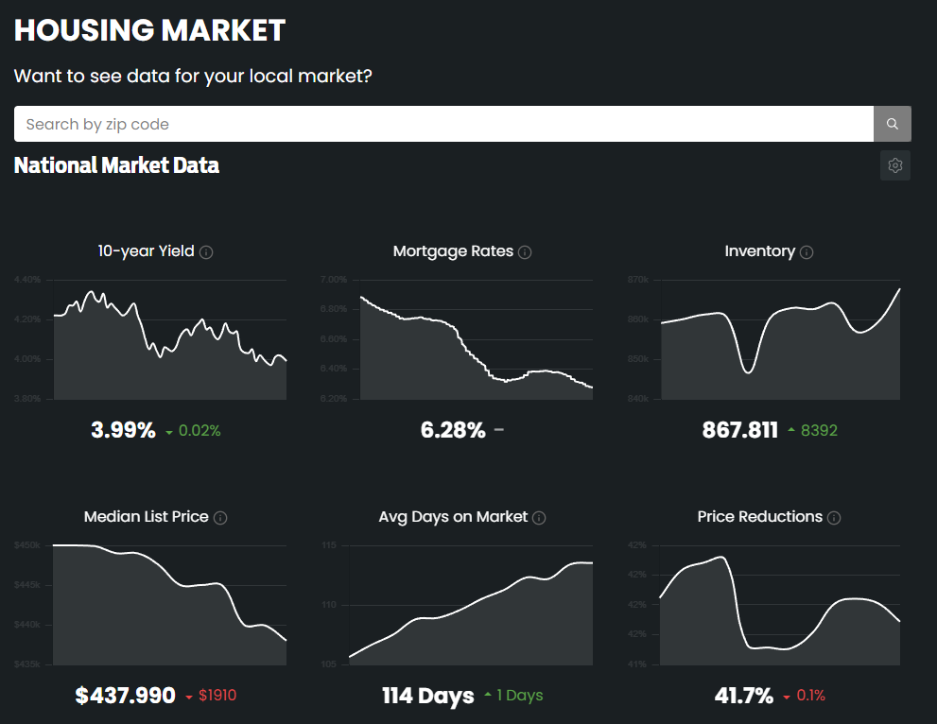
Task: Click the info icon beside Inventory
Action: [807, 252]
